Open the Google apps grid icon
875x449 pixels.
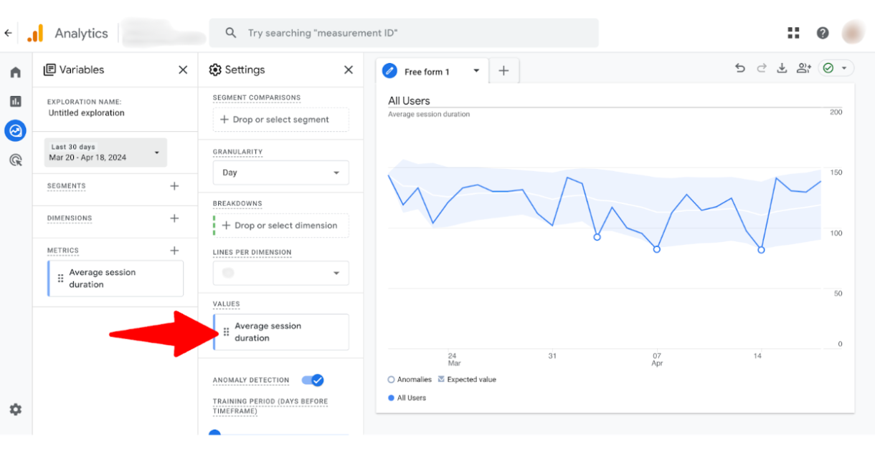coord(793,32)
